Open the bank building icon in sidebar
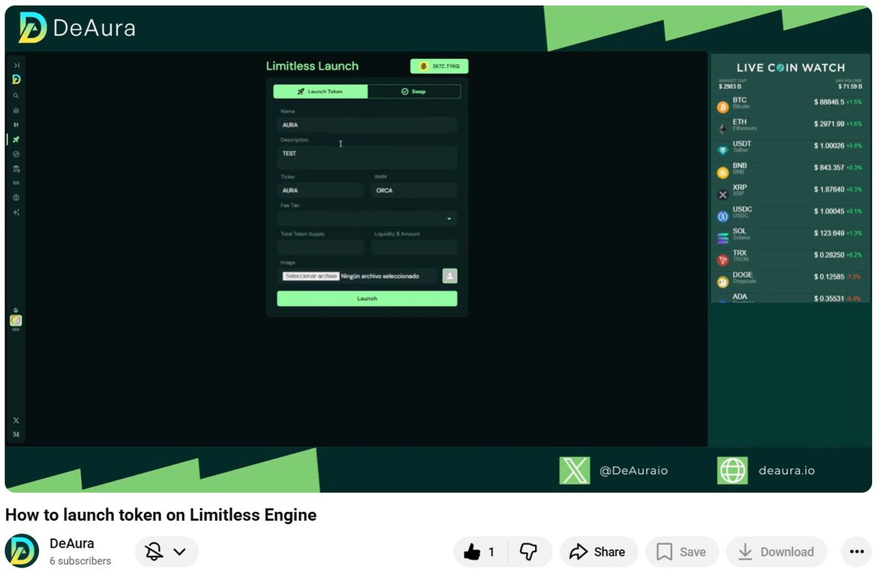Screen dimensions: 881x572 coord(16,169)
